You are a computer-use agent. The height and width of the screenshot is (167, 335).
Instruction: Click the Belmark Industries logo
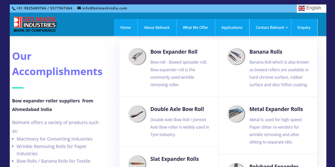click(35, 24)
